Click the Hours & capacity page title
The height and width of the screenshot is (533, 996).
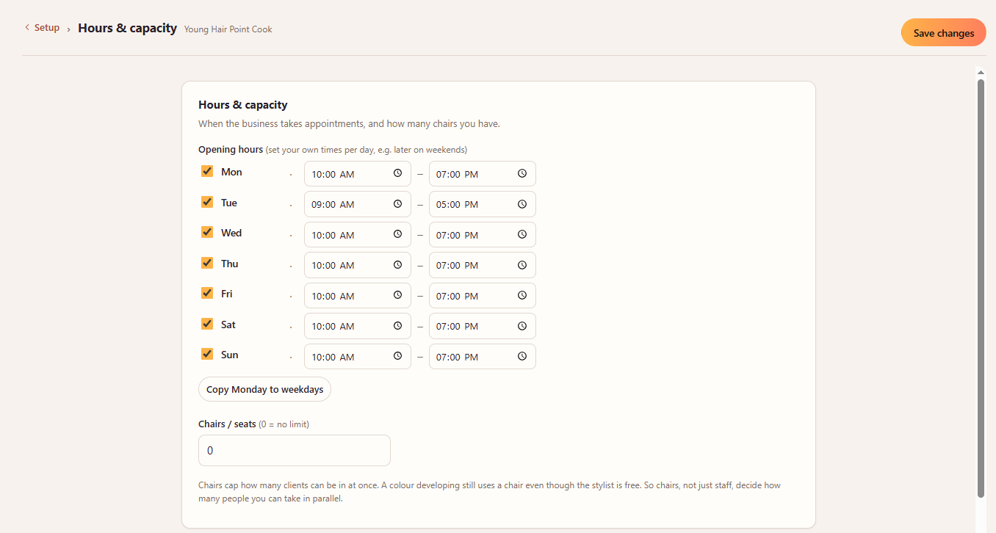tap(127, 28)
